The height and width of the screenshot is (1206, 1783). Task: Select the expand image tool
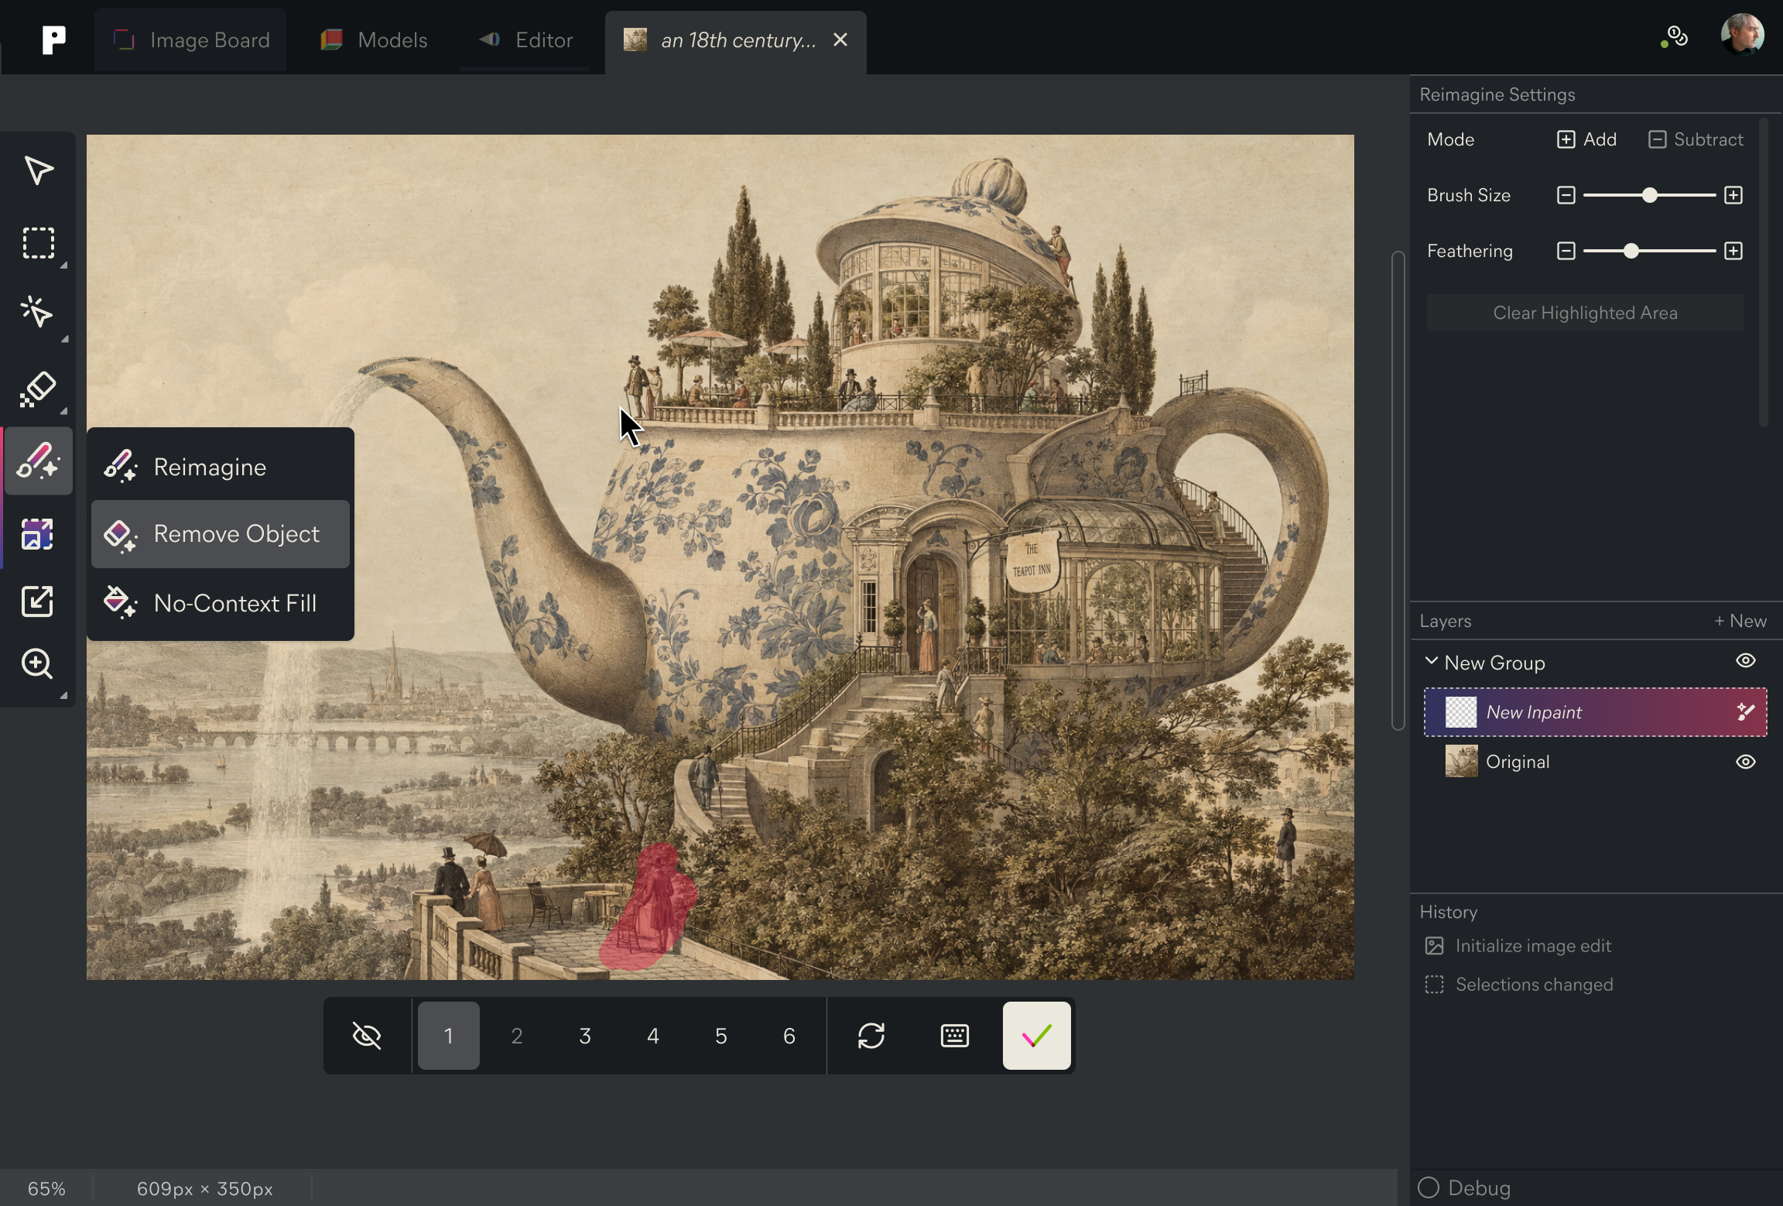(38, 534)
